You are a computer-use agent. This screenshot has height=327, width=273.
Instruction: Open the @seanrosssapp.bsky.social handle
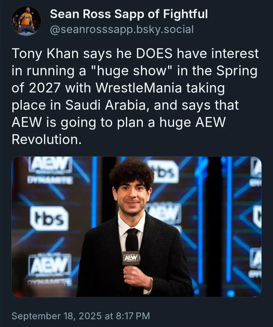pyautogui.click(x=122, y=30)
